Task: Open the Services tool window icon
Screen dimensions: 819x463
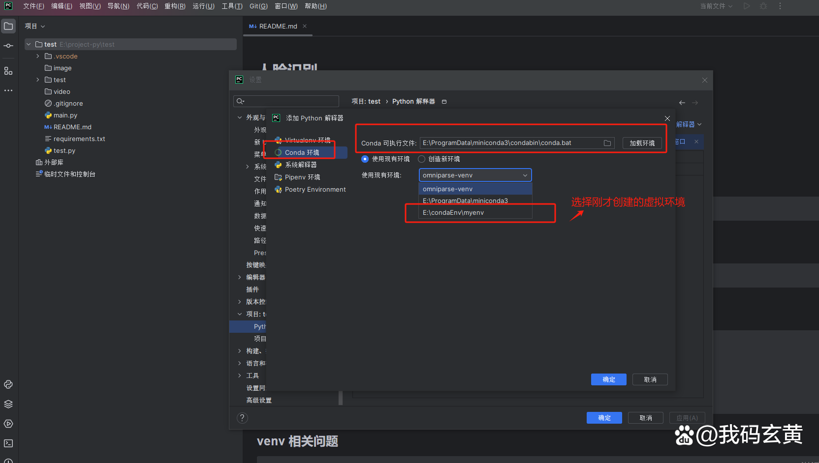Action: point(8,424)
